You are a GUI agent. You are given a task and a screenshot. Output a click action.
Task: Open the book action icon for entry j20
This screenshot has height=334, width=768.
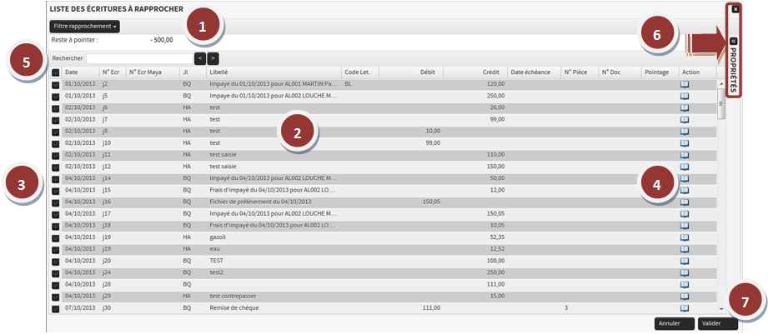pos(685,261)
